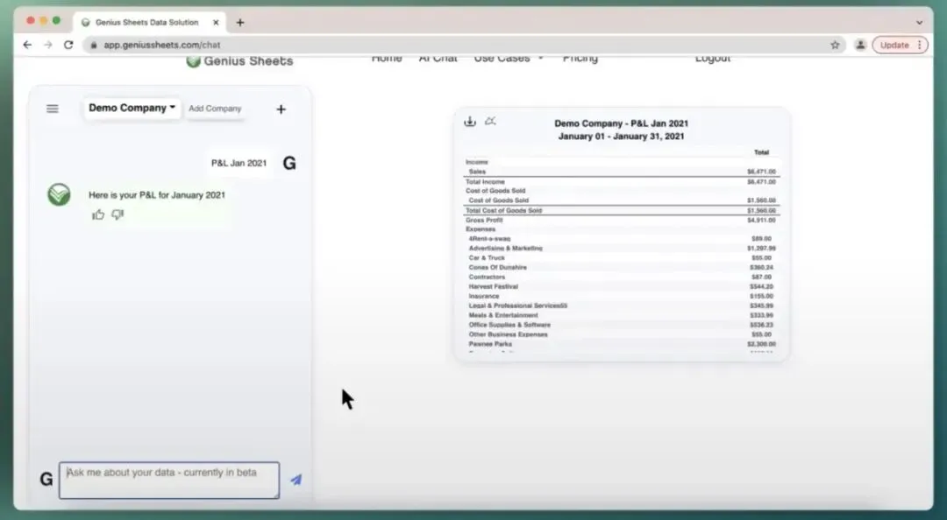The width and height of the screenshot is (947, 520).
Task: Bookmark this page with the star icon
Action: 836,45
